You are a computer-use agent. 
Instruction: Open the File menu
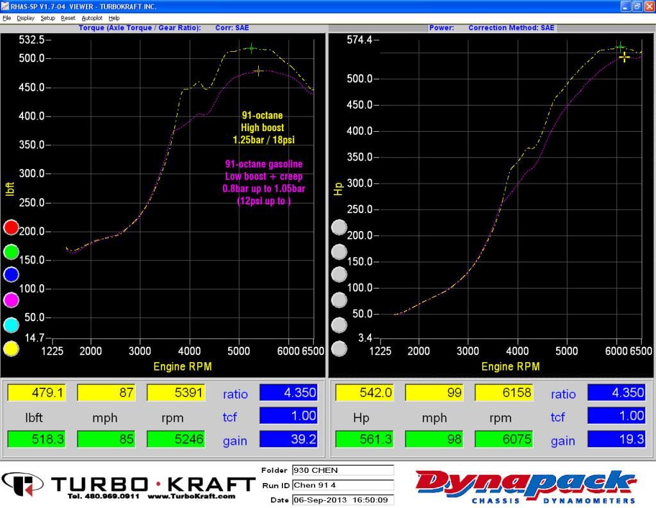coord(6,18)
